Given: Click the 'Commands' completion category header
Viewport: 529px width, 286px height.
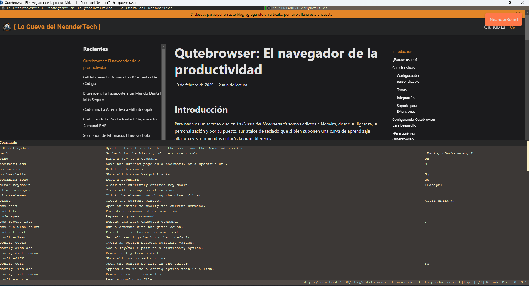Looking at the screenshot, I should pos(9,143).
